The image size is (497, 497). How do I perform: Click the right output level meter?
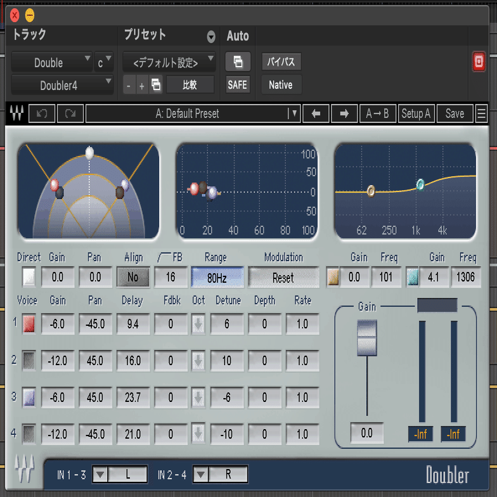454,371
